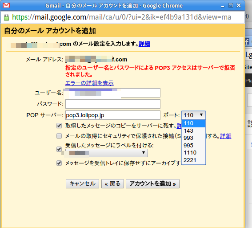
Task: Click the green secure padlock icon
Action: (x=6, y=17)
